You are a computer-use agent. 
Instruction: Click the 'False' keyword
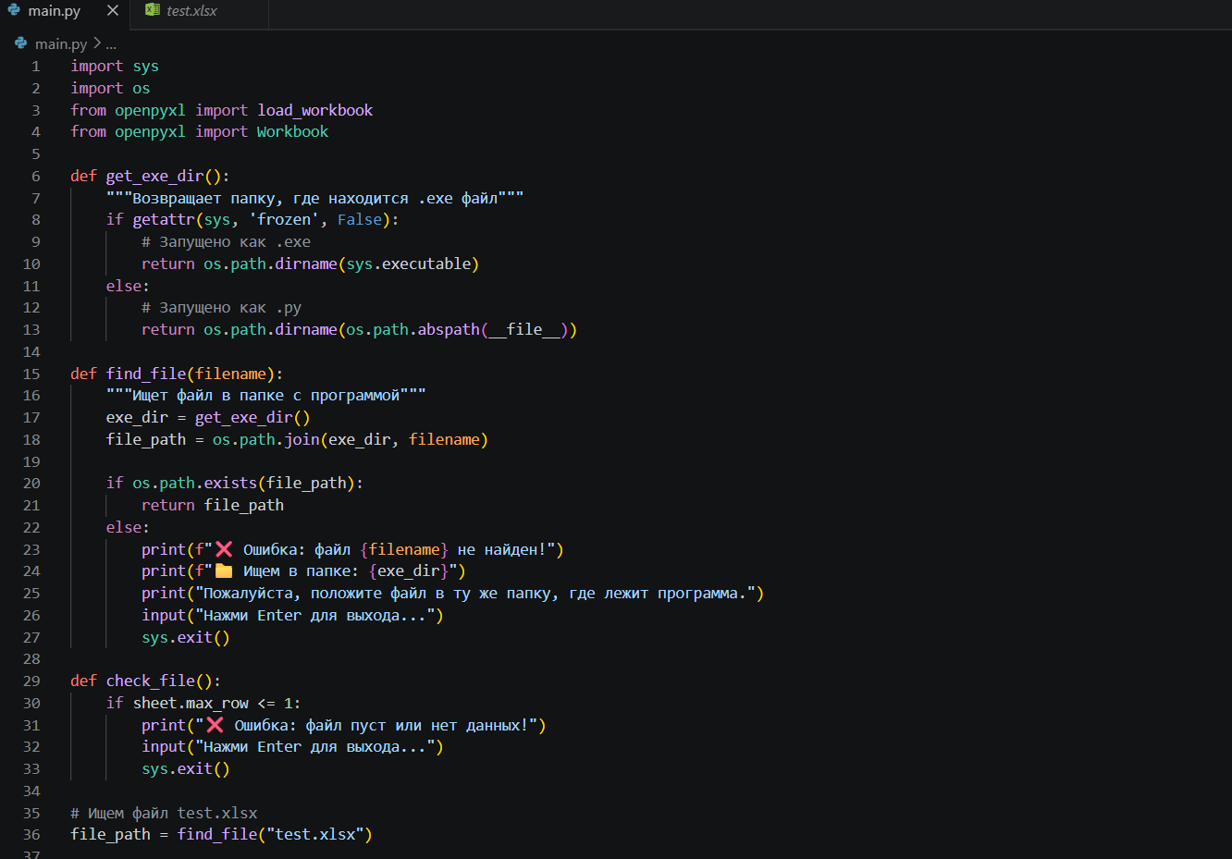pos(360,219)
